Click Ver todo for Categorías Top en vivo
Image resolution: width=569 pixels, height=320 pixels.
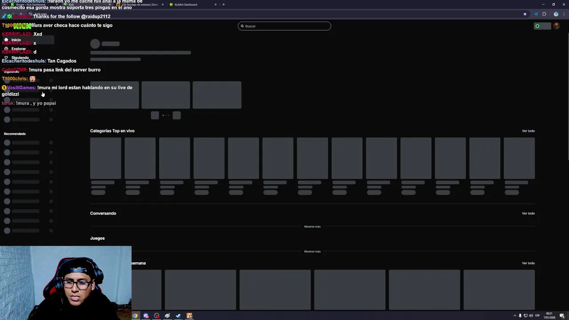point(528,131)
